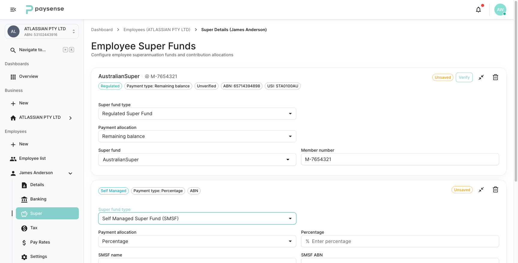This screenshot has height=263, width=518.
Task: Click the Enter percentage field
Action: 400,241
